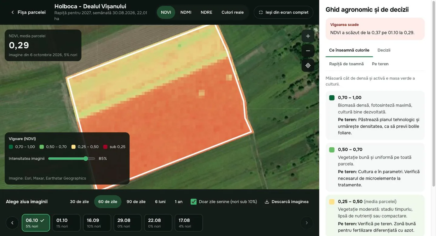This screenshot has width=436, height=236.
Task: Select the 90 de zile period
Action: (x=136, y=202)
